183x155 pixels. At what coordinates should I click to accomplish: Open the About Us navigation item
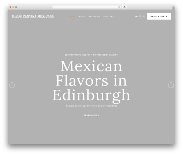point(94,16)
